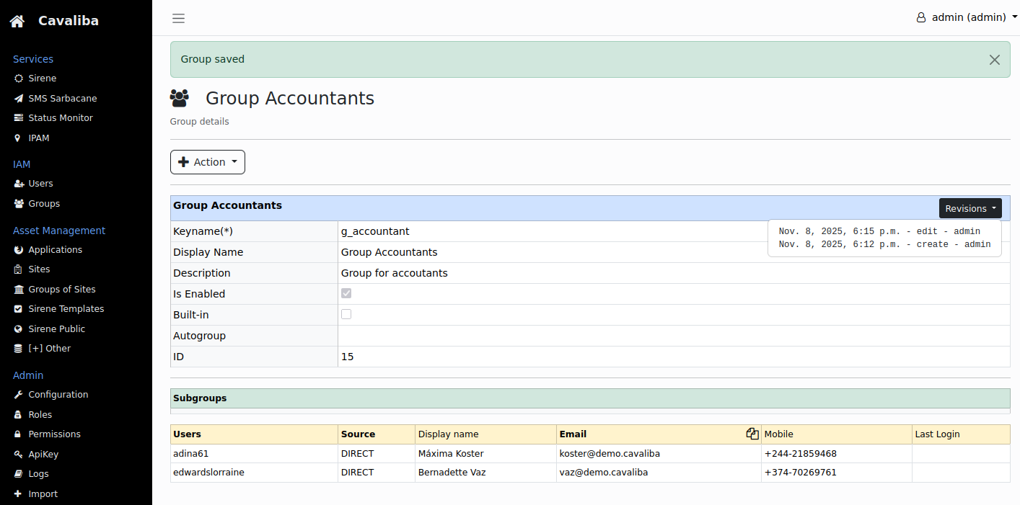Open SMS Sarbacane service
Viewport: 1020px width, 505px height.
pyautogui.click(x=62, y=99)
